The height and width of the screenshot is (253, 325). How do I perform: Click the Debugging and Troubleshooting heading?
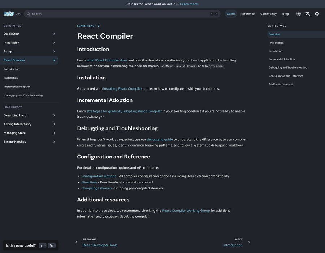(117, 128)
